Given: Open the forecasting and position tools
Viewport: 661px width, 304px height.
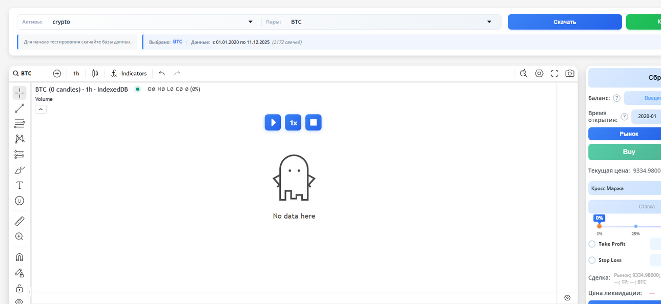Looking at the screenshot, I should tap(19, 155).
